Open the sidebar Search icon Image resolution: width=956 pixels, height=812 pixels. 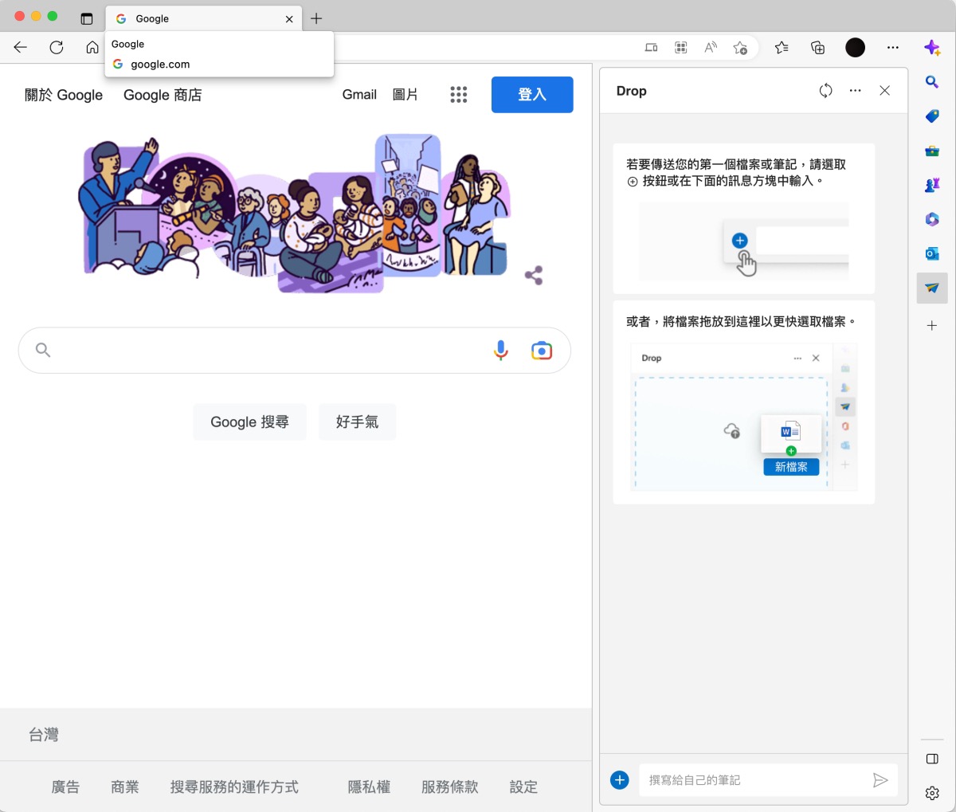(x=932, y=82)
